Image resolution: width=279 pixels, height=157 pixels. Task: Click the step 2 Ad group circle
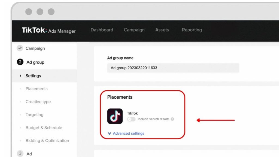(x=20, y=62)
